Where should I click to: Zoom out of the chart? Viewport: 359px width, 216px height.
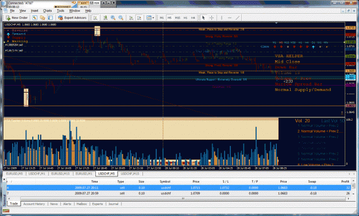pyautogui.click(x=121, y=18)
